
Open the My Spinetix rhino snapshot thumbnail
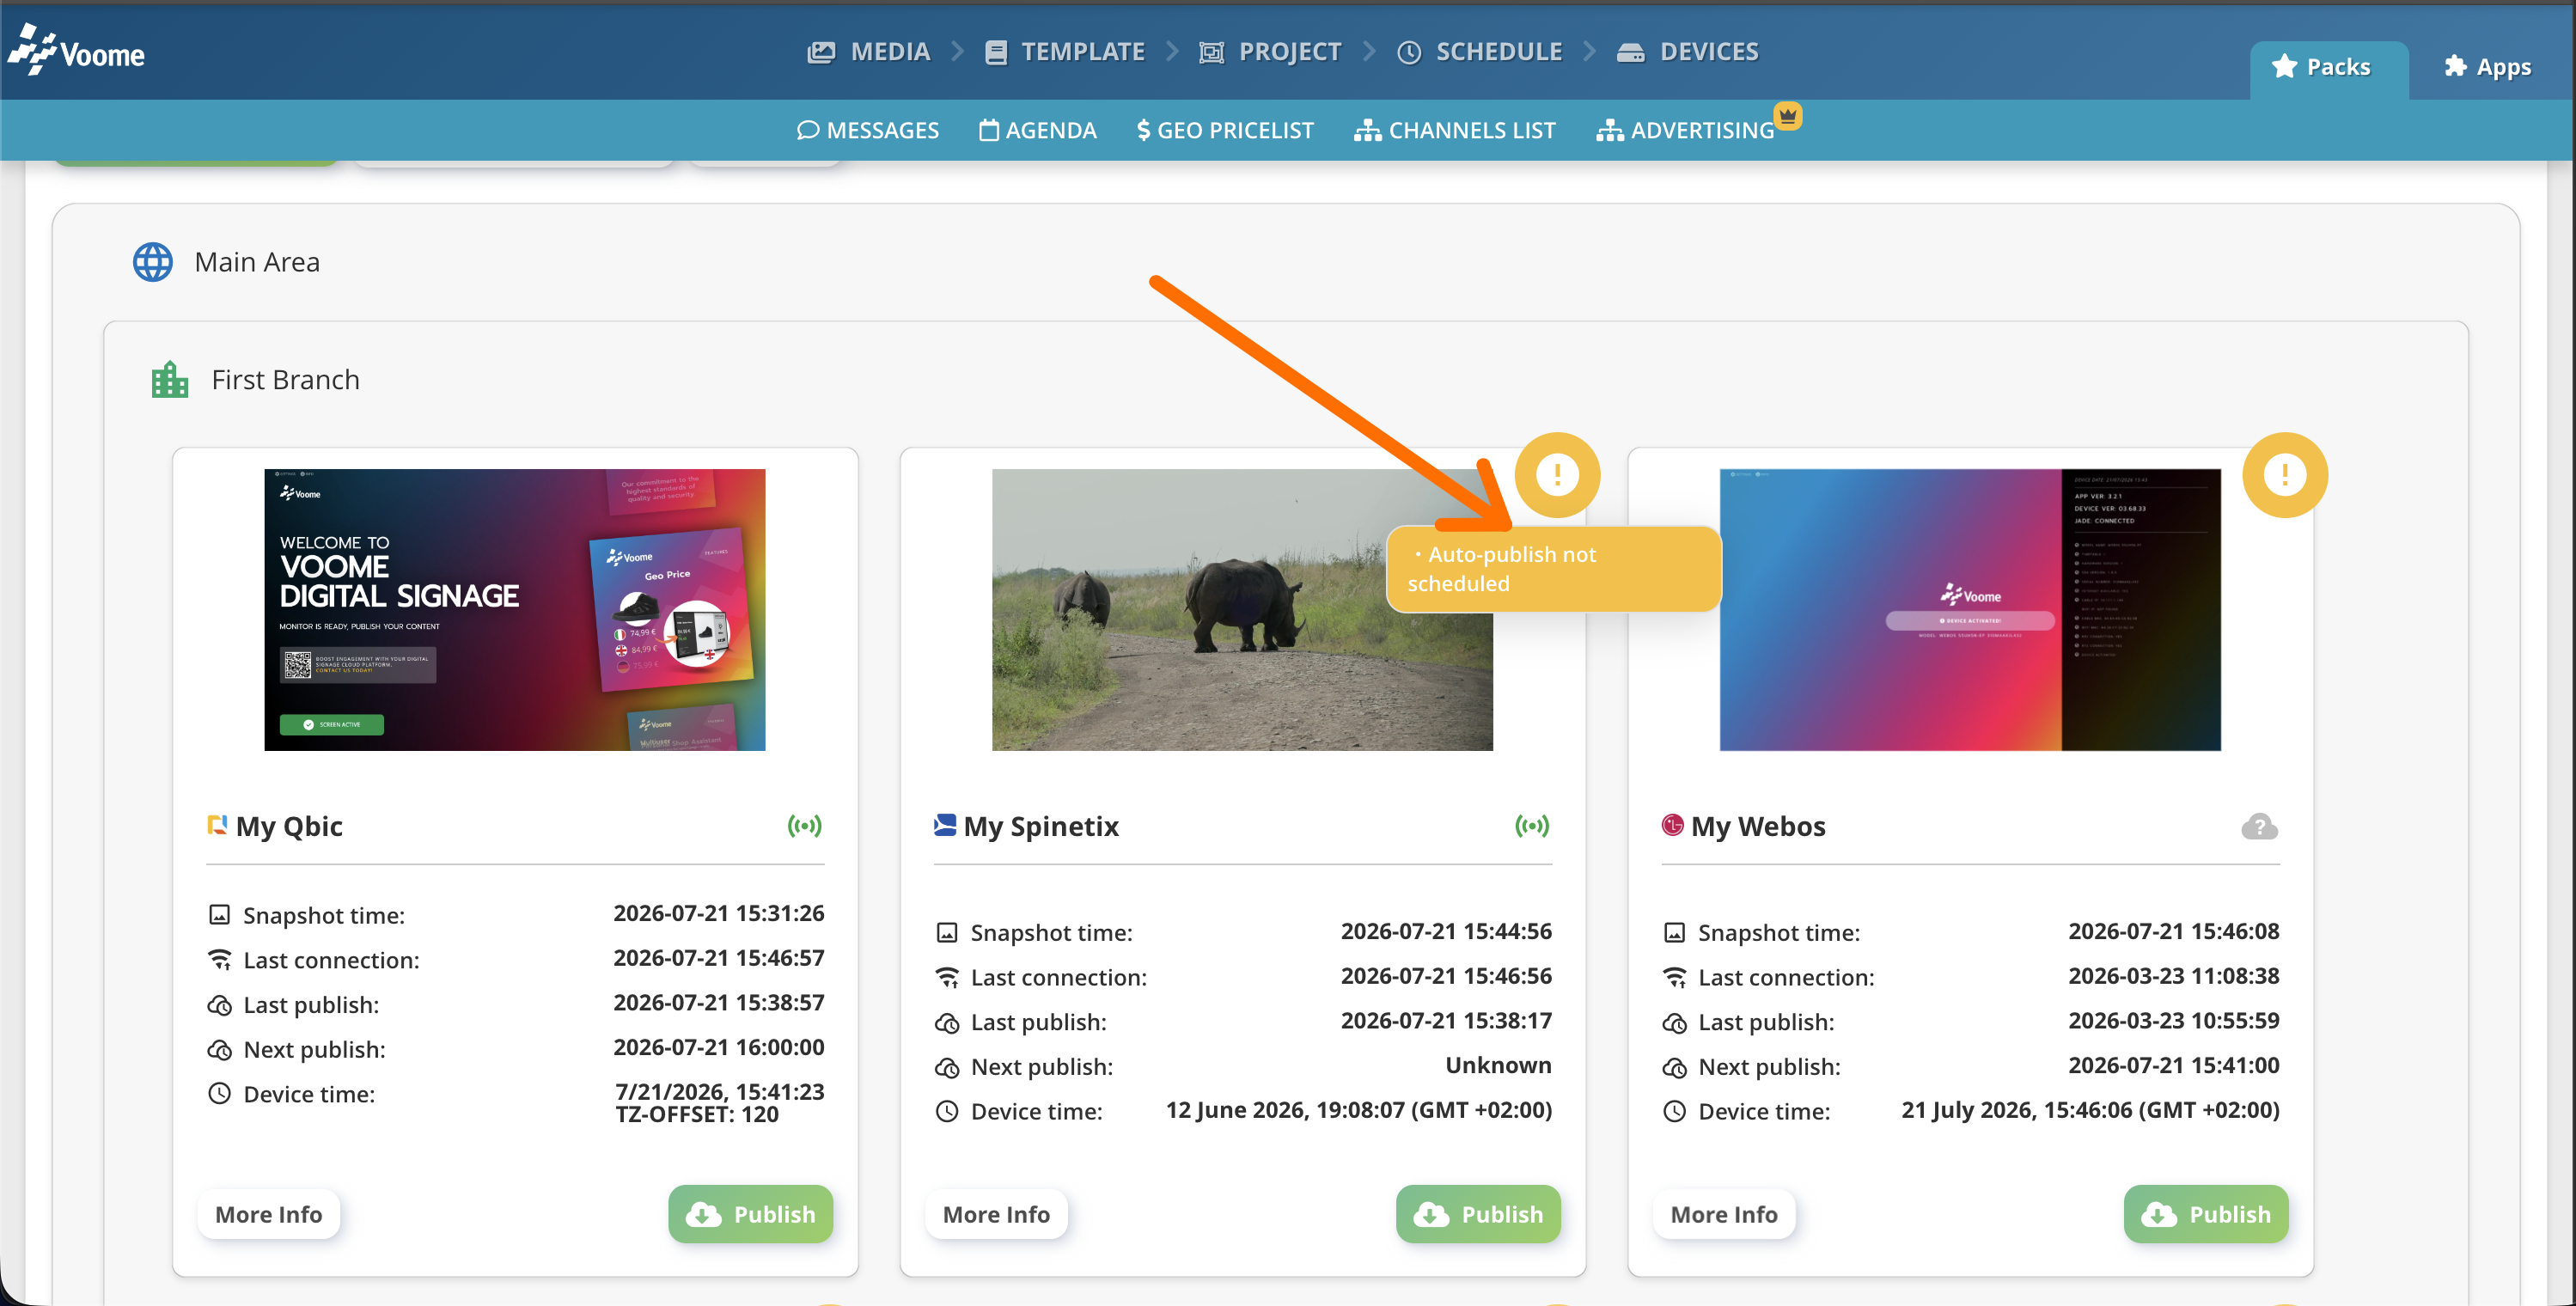tap(1242, 609)
